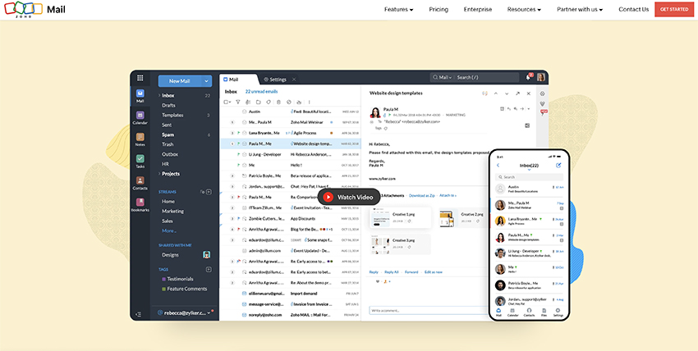Open more reply options dropdown beside Paula M
Image resolution: width=698 pixels, height=351 pixels.
528,108
